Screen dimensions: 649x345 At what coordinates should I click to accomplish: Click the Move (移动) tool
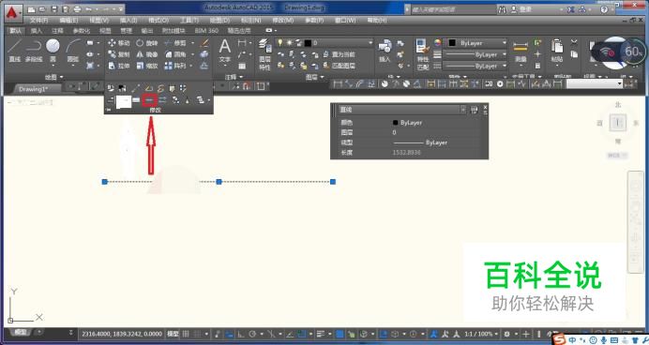119,43
